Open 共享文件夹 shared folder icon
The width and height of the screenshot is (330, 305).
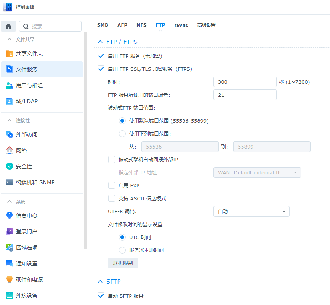tap(10, 53)
